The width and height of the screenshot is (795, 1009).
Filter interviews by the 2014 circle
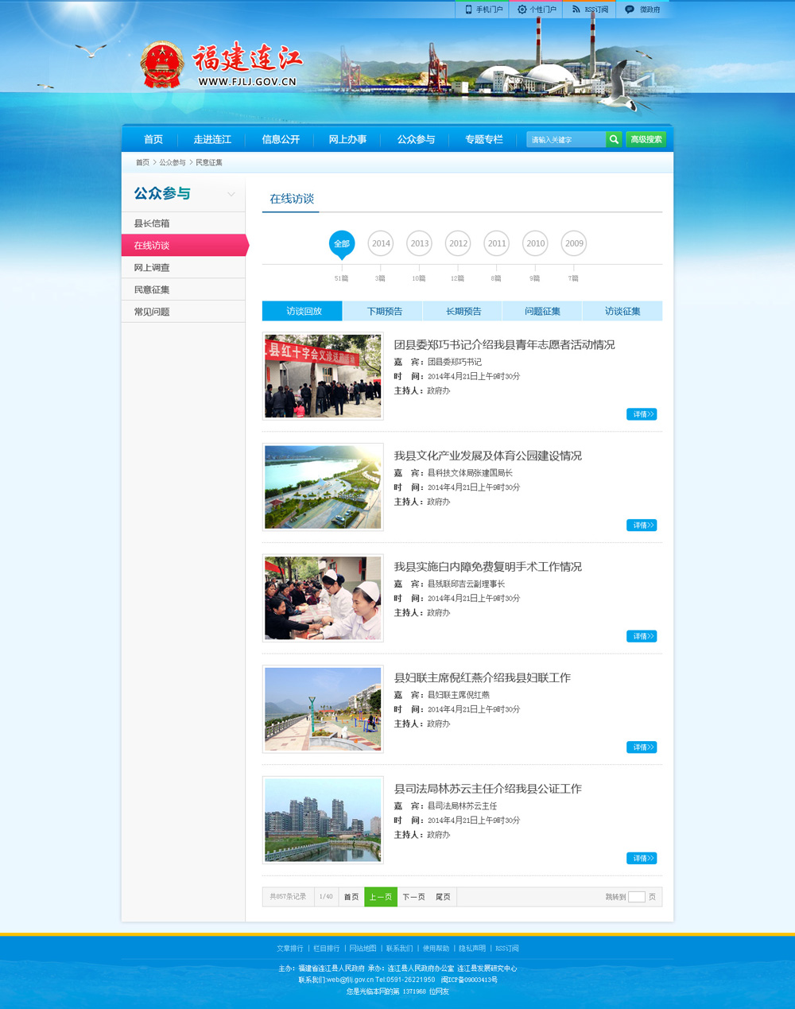pos(381,243)
